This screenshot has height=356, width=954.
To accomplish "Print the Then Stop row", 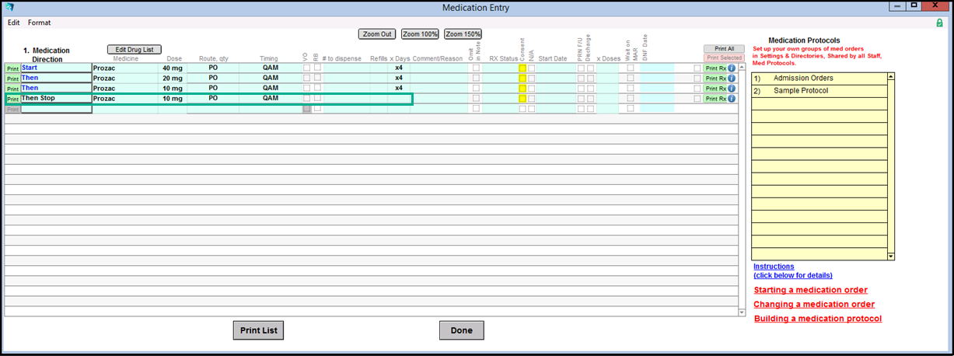I will 12,99.
